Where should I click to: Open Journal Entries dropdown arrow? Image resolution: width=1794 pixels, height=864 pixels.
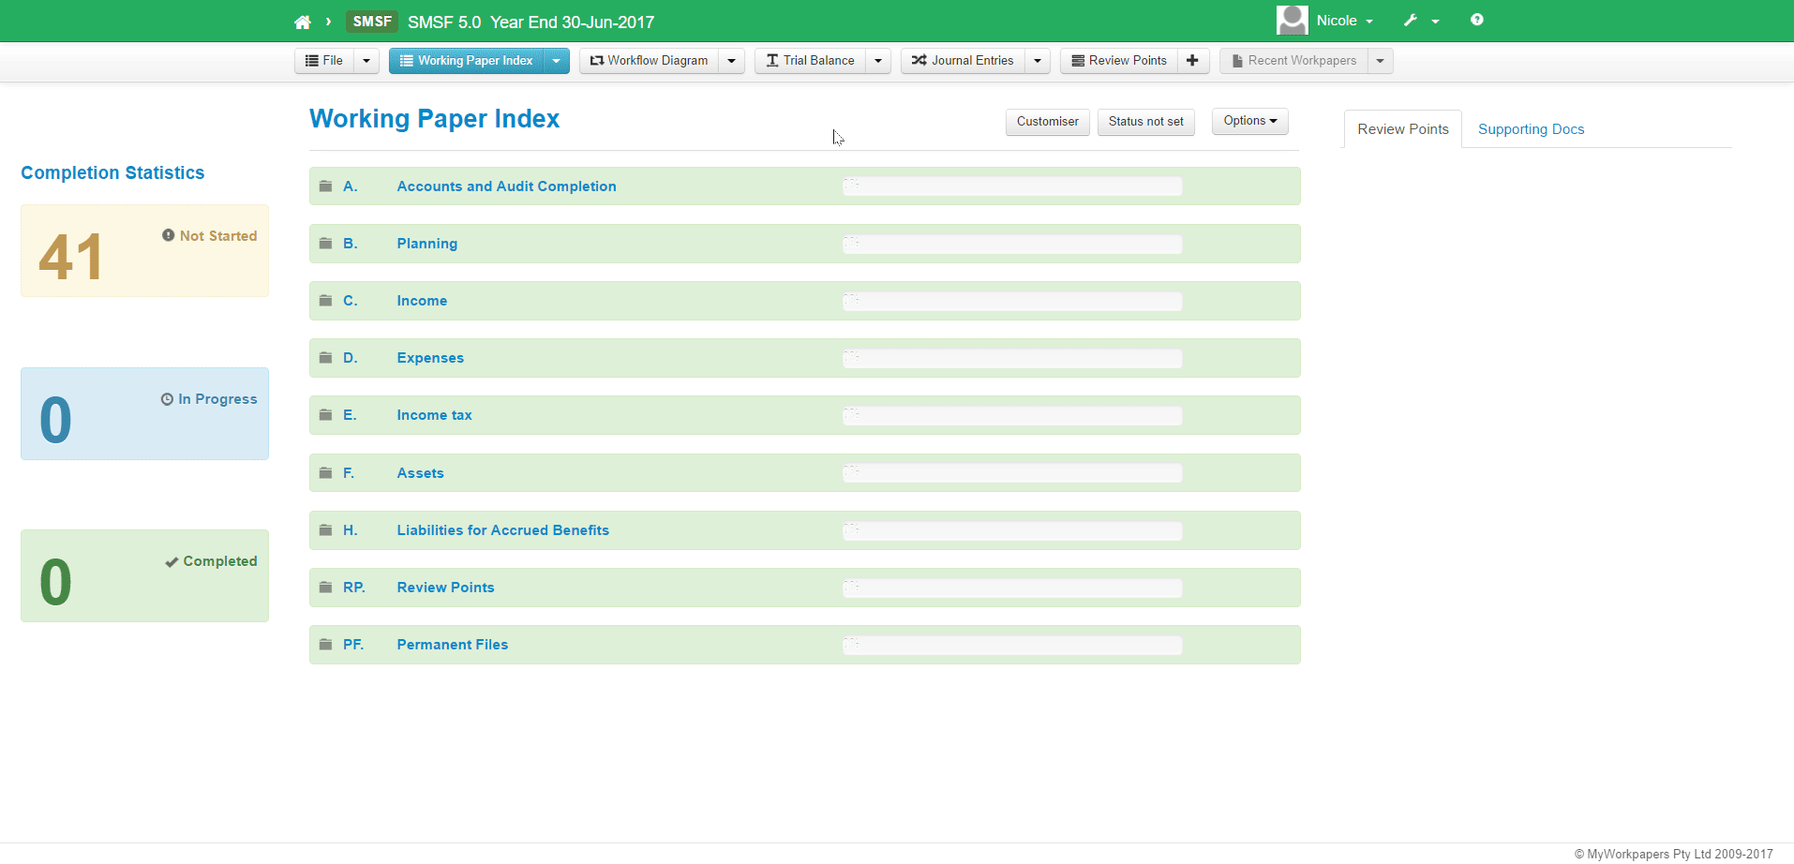(1038, 61)
